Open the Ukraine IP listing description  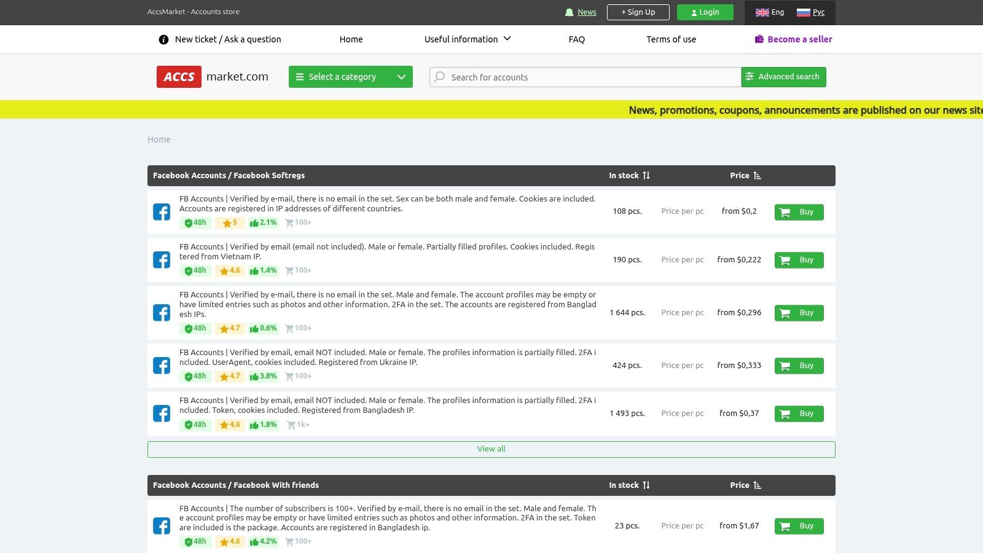[x=388, y=358]
